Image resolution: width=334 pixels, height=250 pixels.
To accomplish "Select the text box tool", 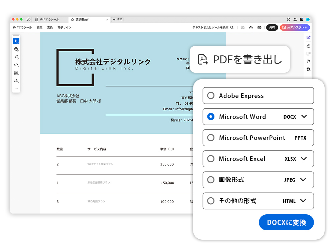I will coord(16,73).
